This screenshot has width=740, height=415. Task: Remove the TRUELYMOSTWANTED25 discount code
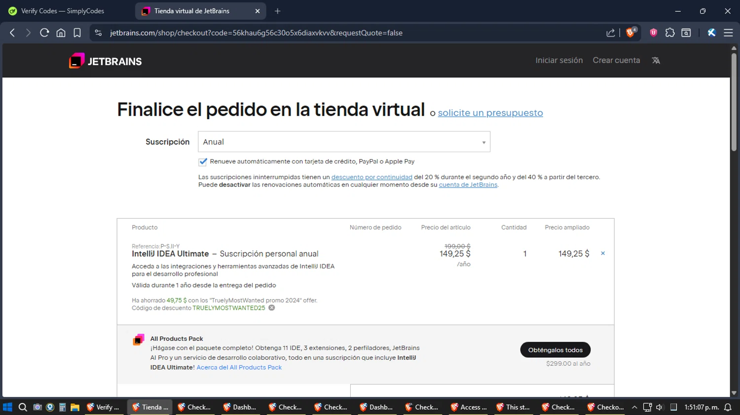coord(271,308)
